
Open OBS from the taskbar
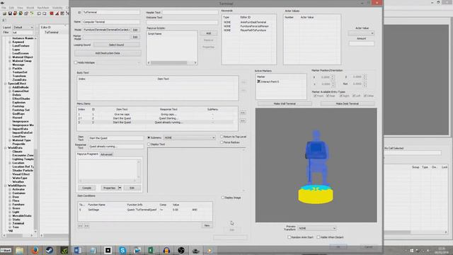tap(181, 250)
